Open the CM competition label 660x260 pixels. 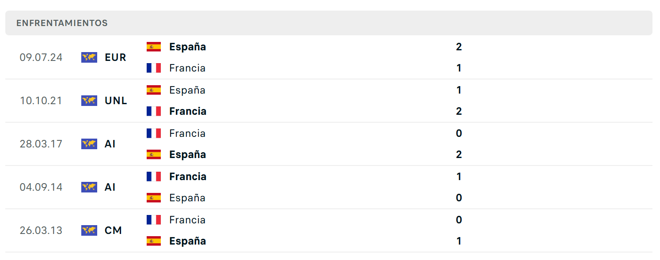coord(113,230)
